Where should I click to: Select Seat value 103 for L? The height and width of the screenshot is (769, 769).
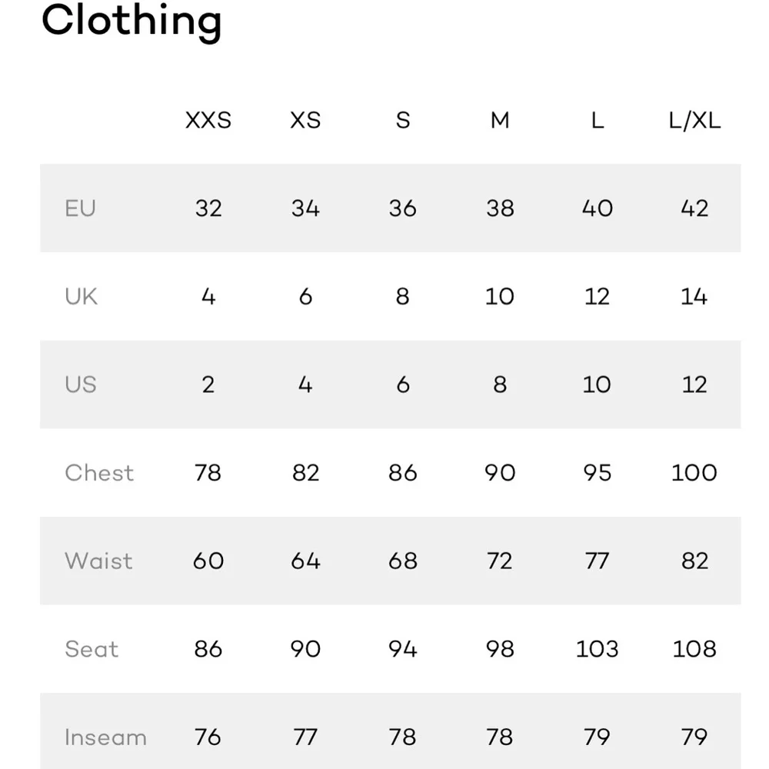[x=597, y=649]
